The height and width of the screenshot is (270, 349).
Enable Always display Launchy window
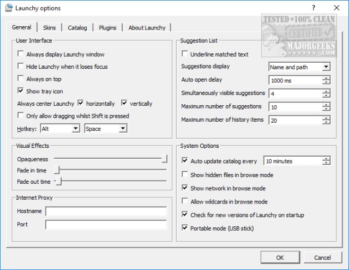click(x=21, y=53)
